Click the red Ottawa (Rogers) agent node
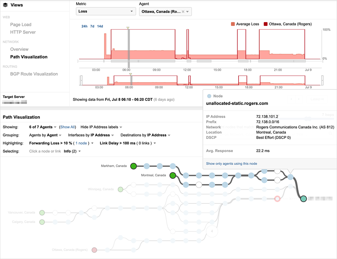Image resolution: width=337 pixels, height=259 pixels. (x=94, y=250)
